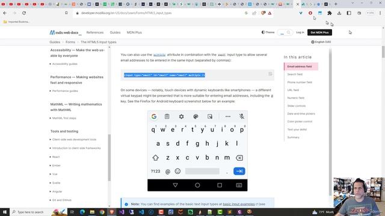
Task: Open the VPN button in toolbar
Action: coord(371,13)
